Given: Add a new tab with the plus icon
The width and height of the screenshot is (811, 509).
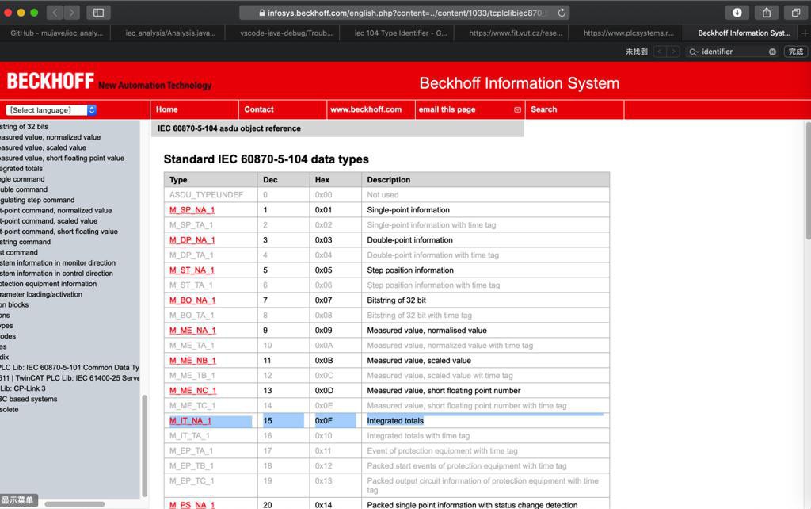Looking at the screenshot, I should (805, 33).
